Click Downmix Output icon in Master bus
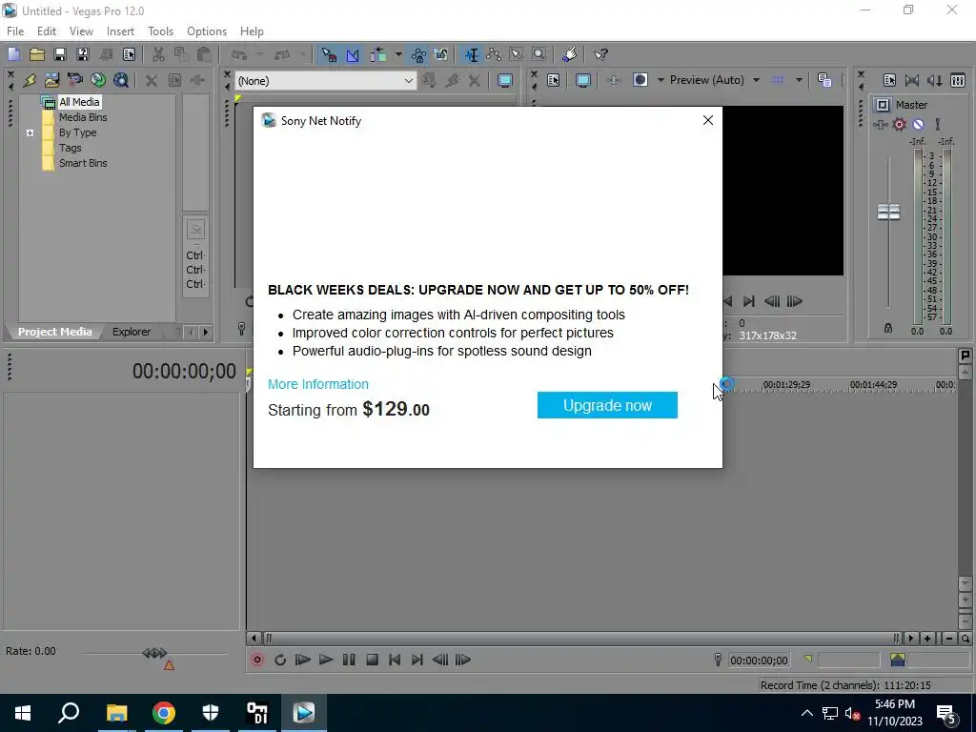976x732 pixels. pos(912,80)
